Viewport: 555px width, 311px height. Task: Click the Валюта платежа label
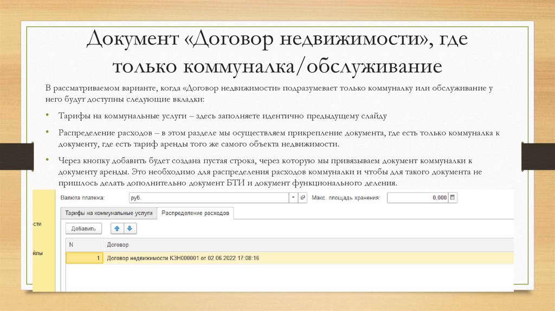(82, 198)
